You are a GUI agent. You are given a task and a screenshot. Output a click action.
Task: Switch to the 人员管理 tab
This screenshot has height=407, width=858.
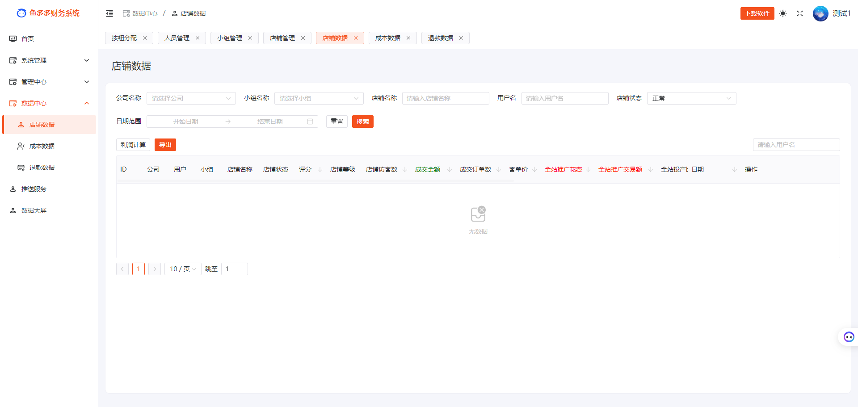click(177, 38)
